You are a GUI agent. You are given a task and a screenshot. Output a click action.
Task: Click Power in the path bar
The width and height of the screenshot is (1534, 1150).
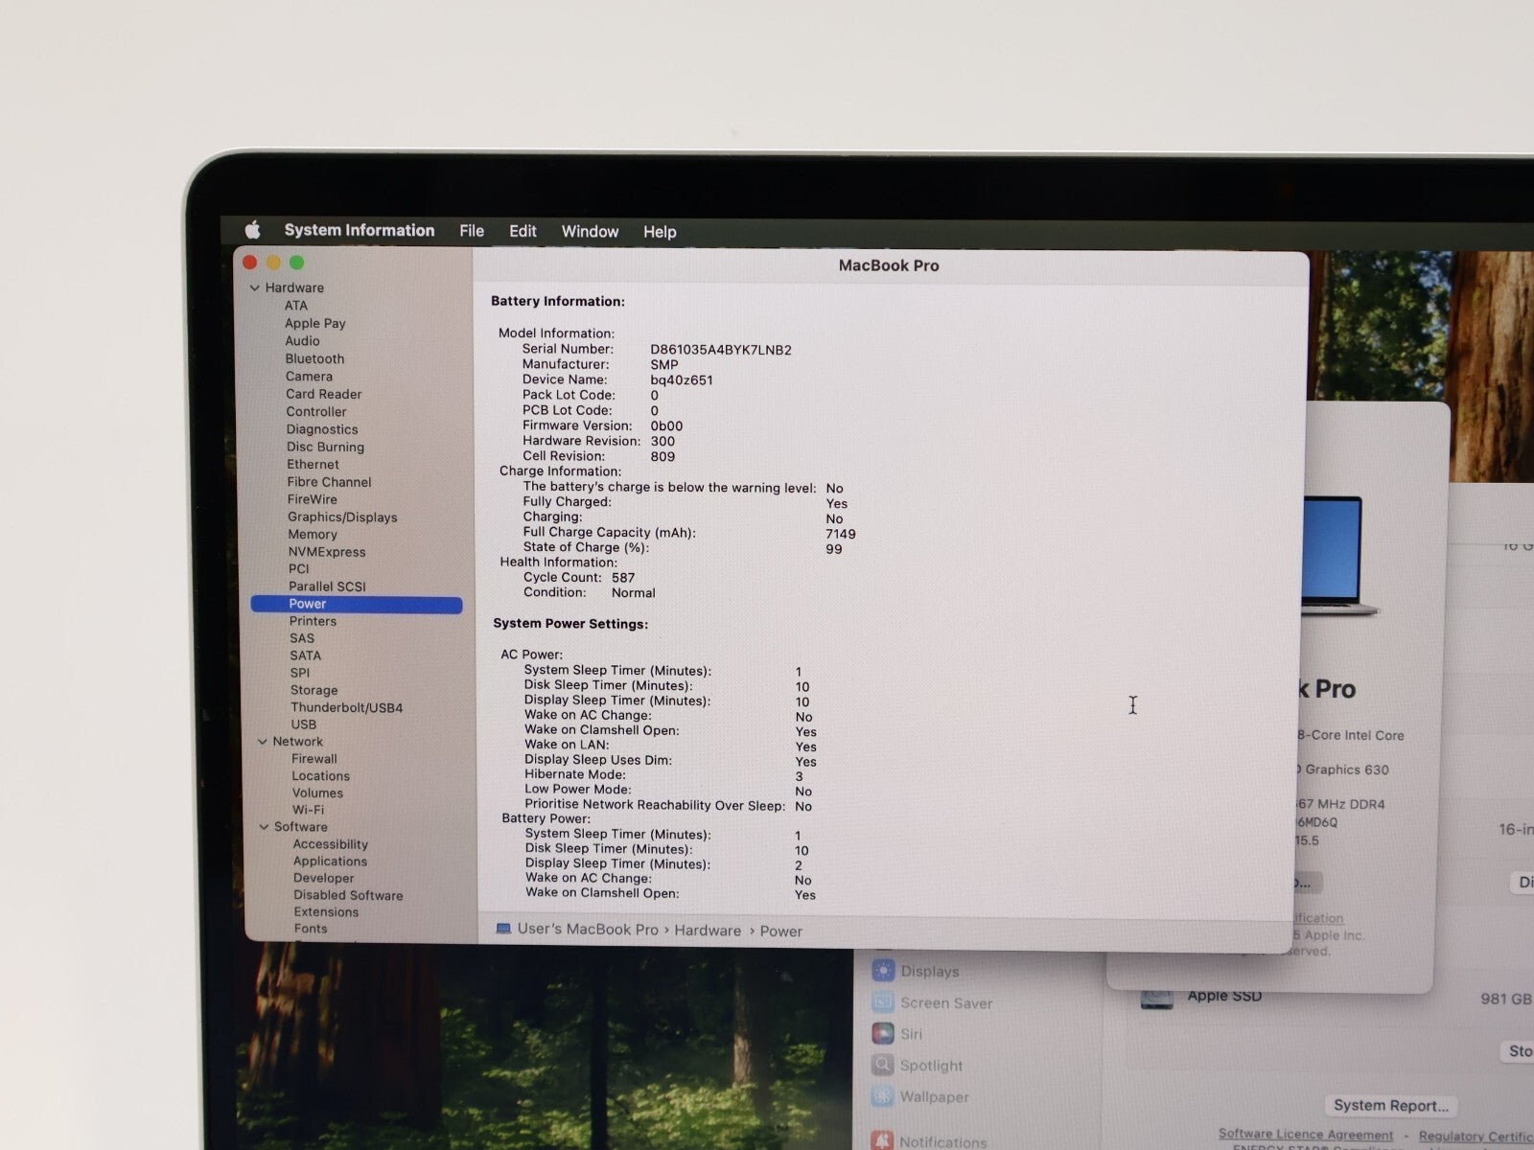coord(781,931)
